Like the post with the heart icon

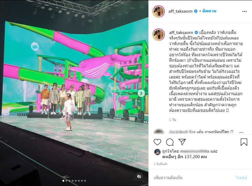coord(157,142)
